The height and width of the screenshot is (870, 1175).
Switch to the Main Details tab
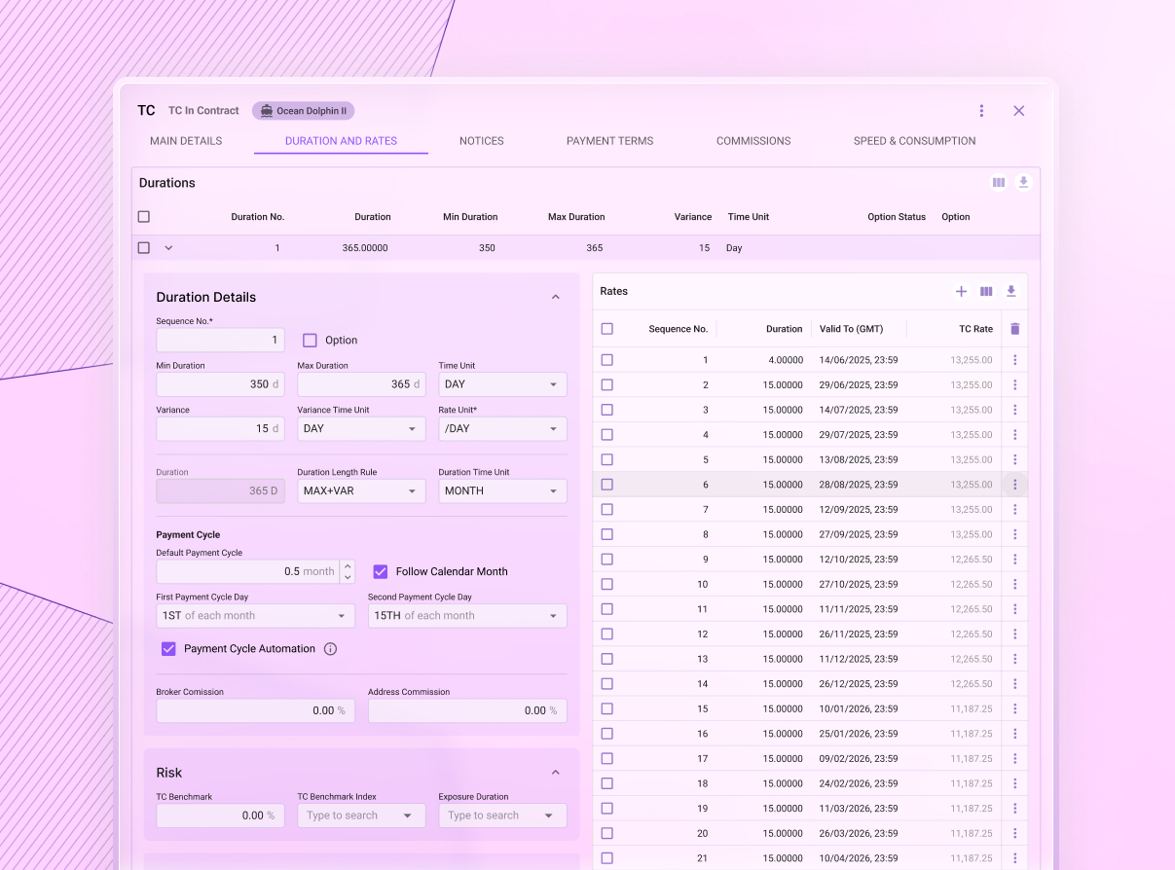(x=186, y=141)
